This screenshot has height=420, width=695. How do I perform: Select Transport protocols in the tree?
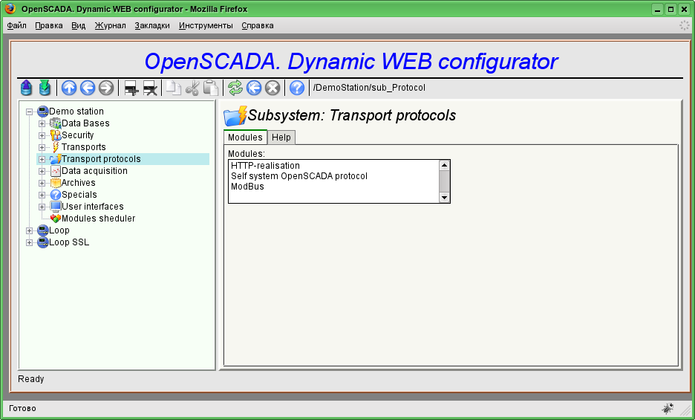(x=101, y=159)
